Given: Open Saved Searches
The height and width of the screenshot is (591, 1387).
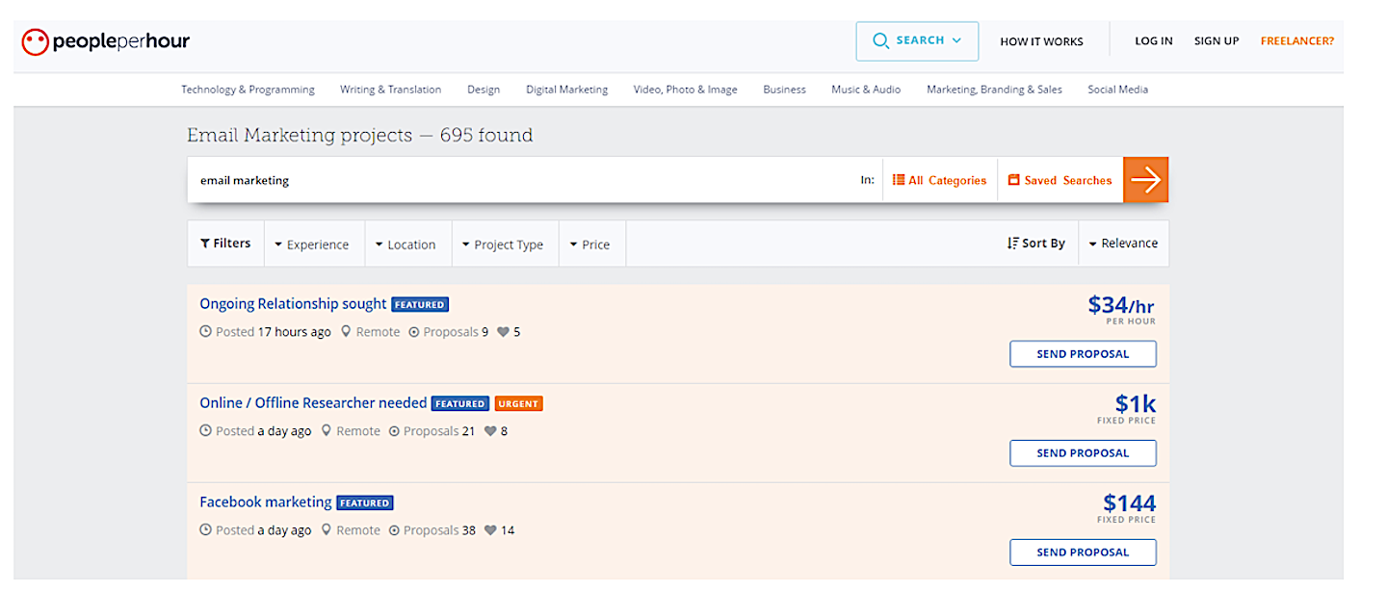Looking at the screenshot, I should point(1060,180).
